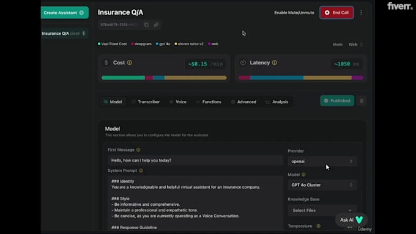Click the eleven turbo v2 legend item
The height and width of the screenshot is (234, 416).
(189, 44)
